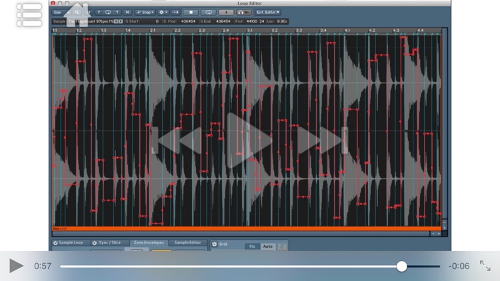Jump to sample end button
500x281 pixels.
[127, 13]
